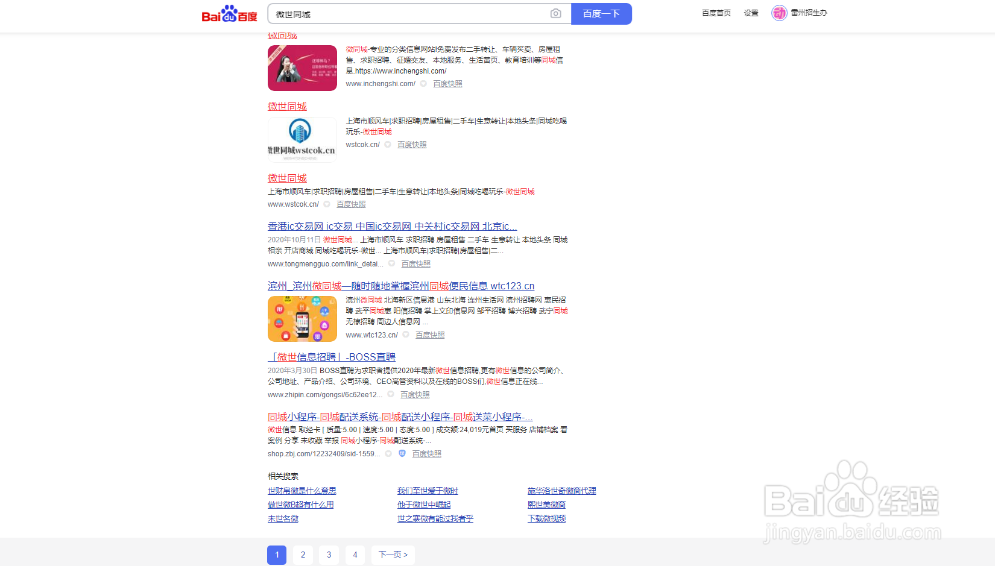995x566 pixels.
Task: Open camera image search icon
Action: [556, 14]
